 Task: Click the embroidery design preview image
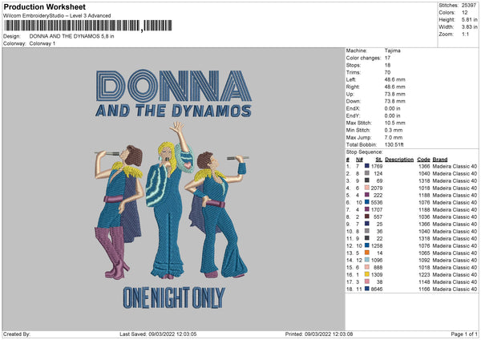click(x=174, y=188)
